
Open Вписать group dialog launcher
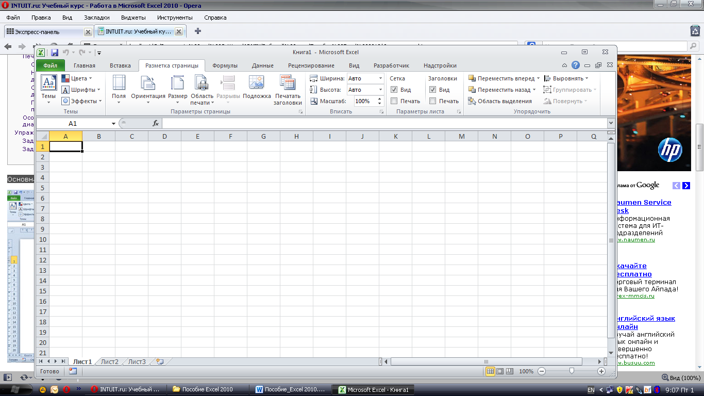[x=382, y=112]
